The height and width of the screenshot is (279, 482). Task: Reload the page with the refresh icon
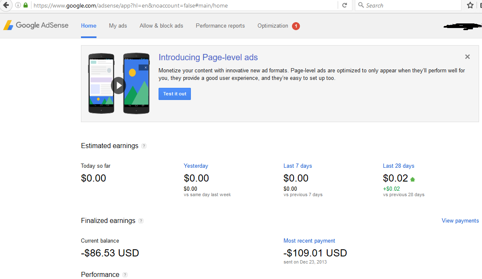click(345, 5)
